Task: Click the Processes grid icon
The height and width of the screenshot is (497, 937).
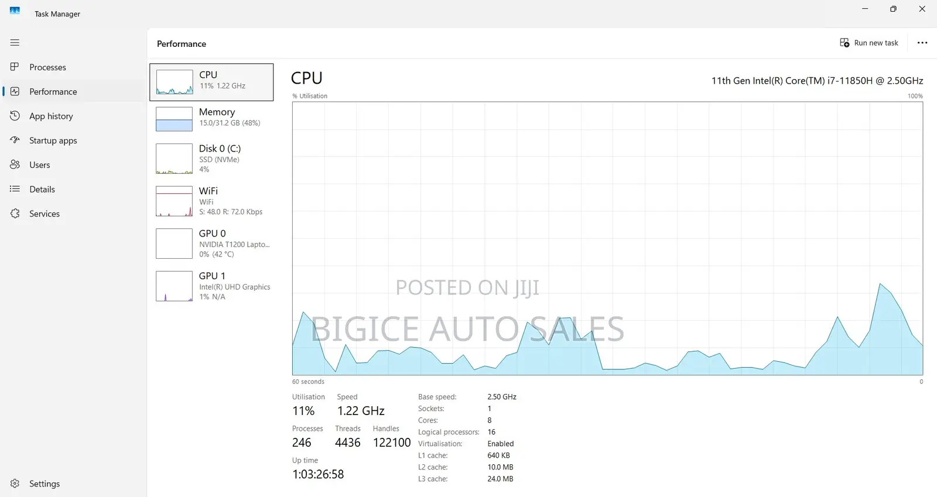Action: click(x=15, y=67)
